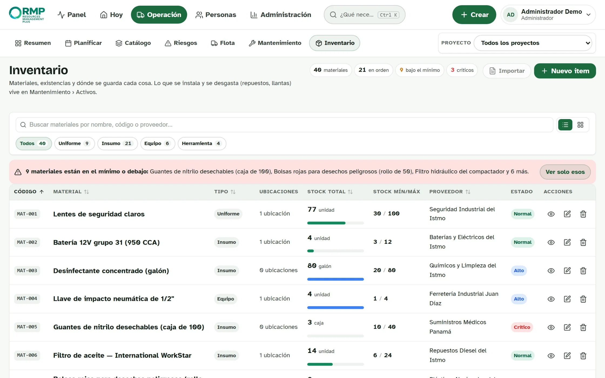Filter by Insumo chip
Viewport: 605px width, 378px height.
pyautogui.click(x=117, y=143)
